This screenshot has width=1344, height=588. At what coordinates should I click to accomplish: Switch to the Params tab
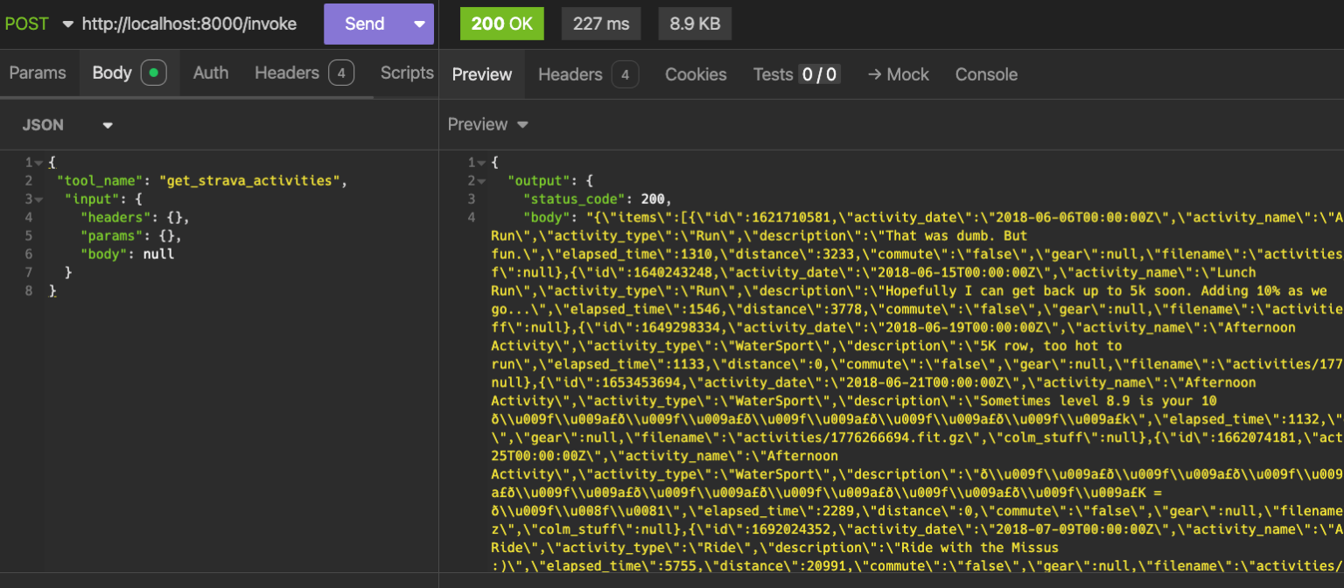click(38, 74)
